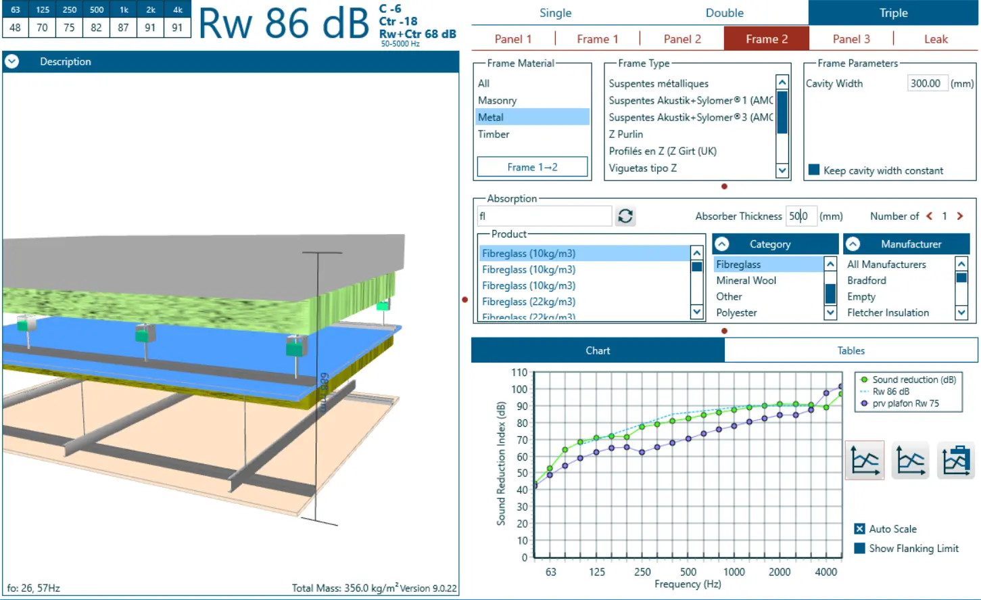
Task: Click the first chart graph icon
Action: pos(865,461)
